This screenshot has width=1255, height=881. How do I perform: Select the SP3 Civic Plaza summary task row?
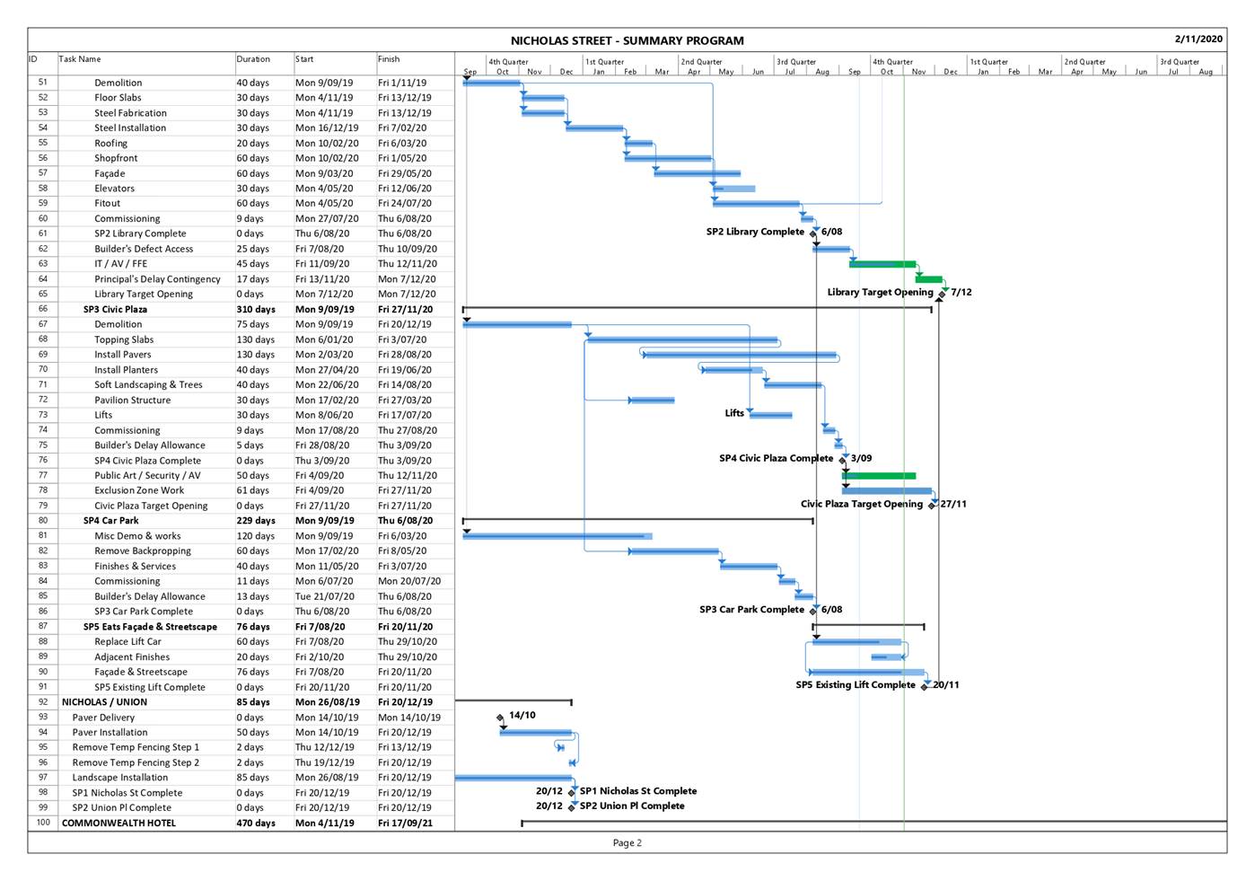[x=115, y=310]
